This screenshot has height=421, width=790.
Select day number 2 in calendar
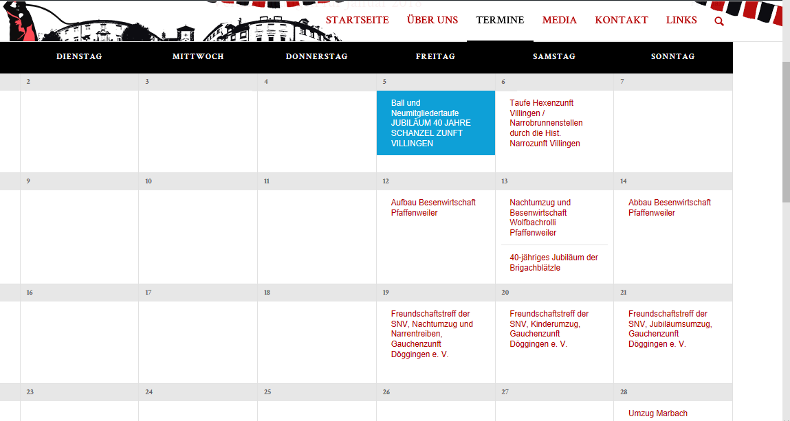coord(28,82)
